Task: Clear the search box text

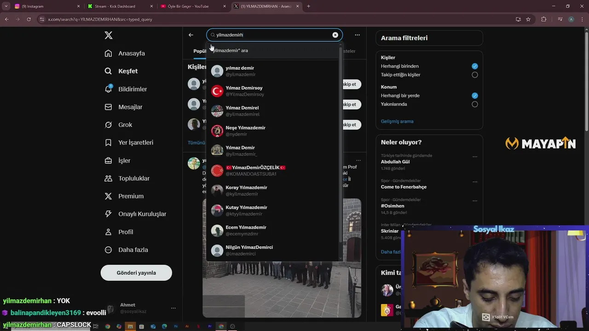Action: tap(335, 35)
